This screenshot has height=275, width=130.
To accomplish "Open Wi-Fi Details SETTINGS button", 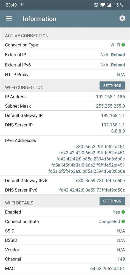I will (x=112, y=201).
